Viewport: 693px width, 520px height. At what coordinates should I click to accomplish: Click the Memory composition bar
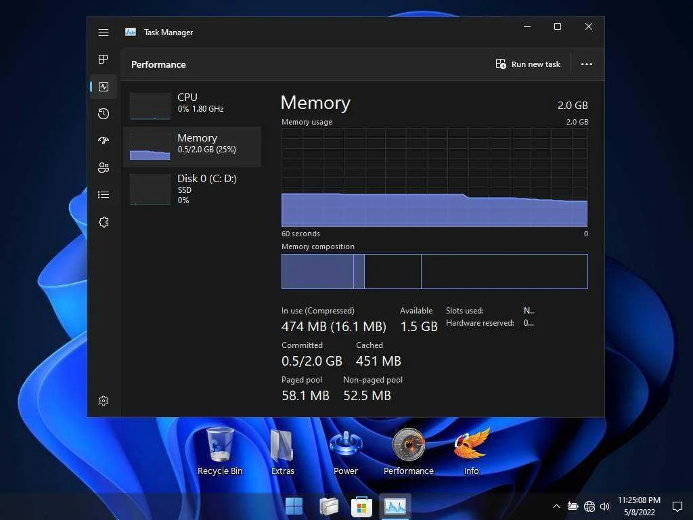tap(434, 272)
